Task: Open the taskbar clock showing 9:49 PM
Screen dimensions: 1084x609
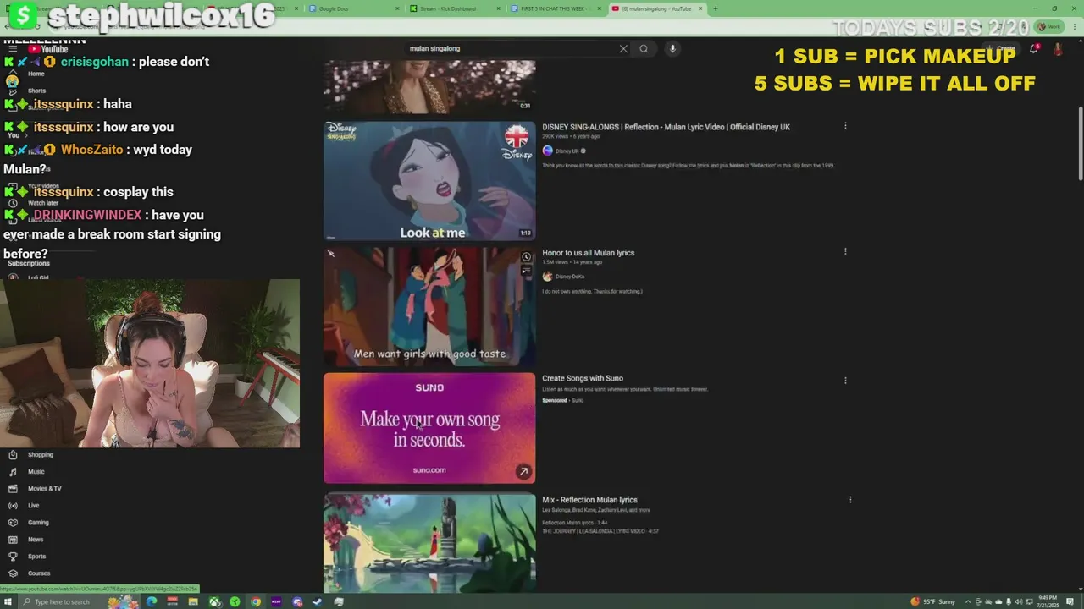Action: click(1048, 601)
